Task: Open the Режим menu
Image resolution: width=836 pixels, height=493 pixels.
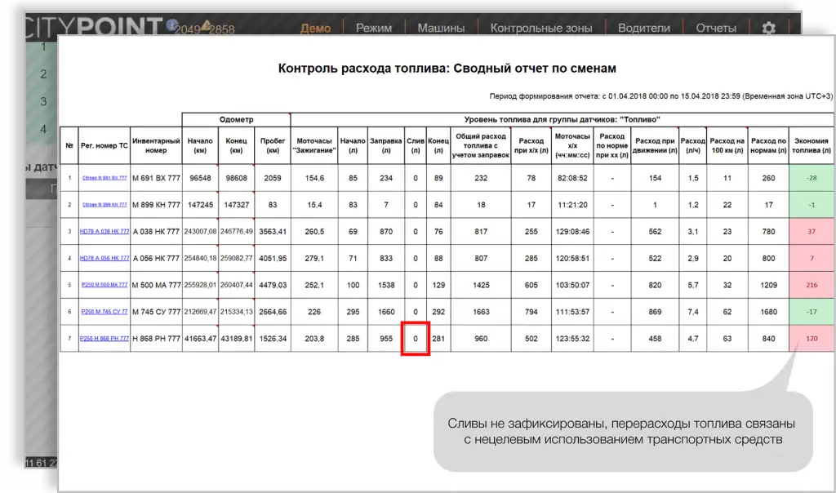Action: click(375, 28)
